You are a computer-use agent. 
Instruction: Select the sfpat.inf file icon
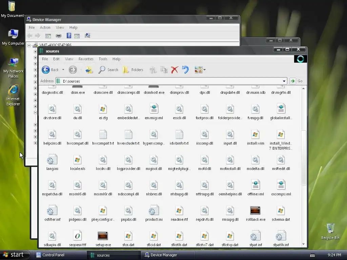pyautogui.click(x=256, y=236)
